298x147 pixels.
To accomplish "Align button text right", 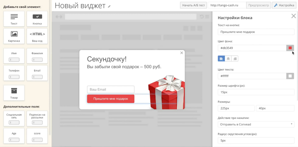I will point(235,59).
